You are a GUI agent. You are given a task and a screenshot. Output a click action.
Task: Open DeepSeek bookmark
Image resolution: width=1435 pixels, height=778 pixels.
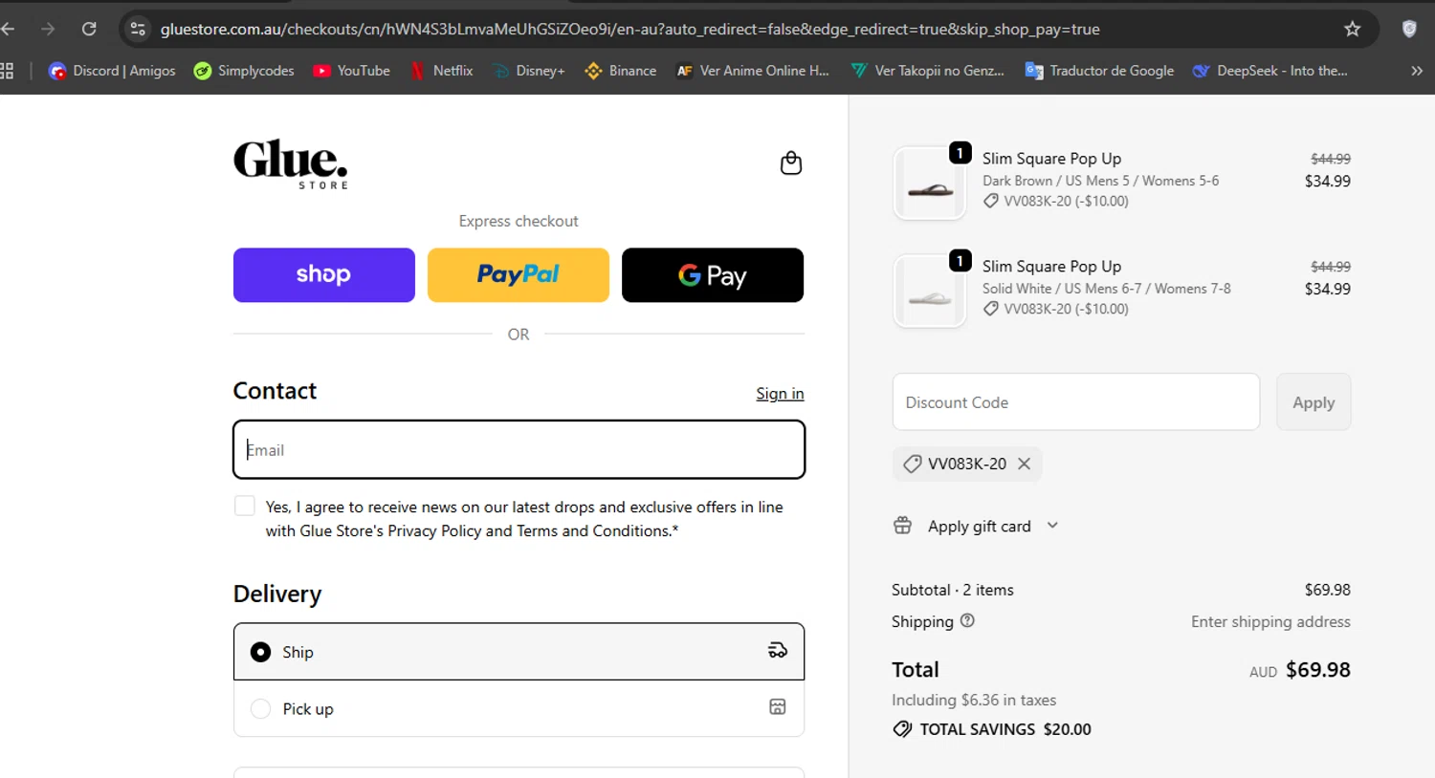pos(1269,71)
